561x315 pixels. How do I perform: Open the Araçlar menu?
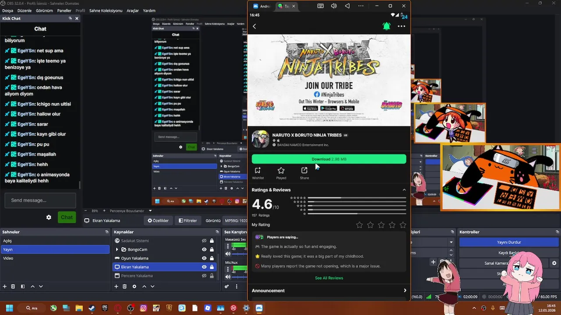(133, 10)
